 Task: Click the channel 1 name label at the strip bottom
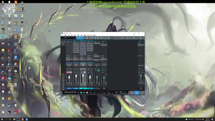[69, 88]
